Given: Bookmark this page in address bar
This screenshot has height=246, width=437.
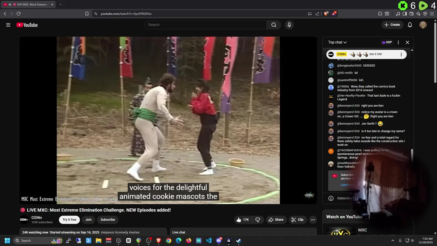Looking at the screenshot, I should [87, 14].
